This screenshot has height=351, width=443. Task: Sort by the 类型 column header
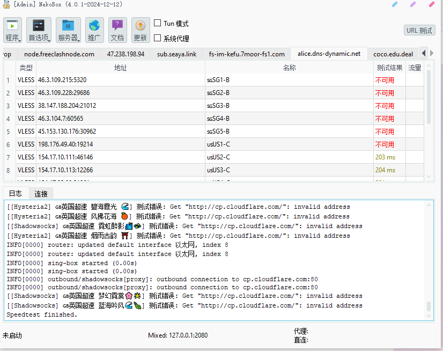click(x=26, y=68)
